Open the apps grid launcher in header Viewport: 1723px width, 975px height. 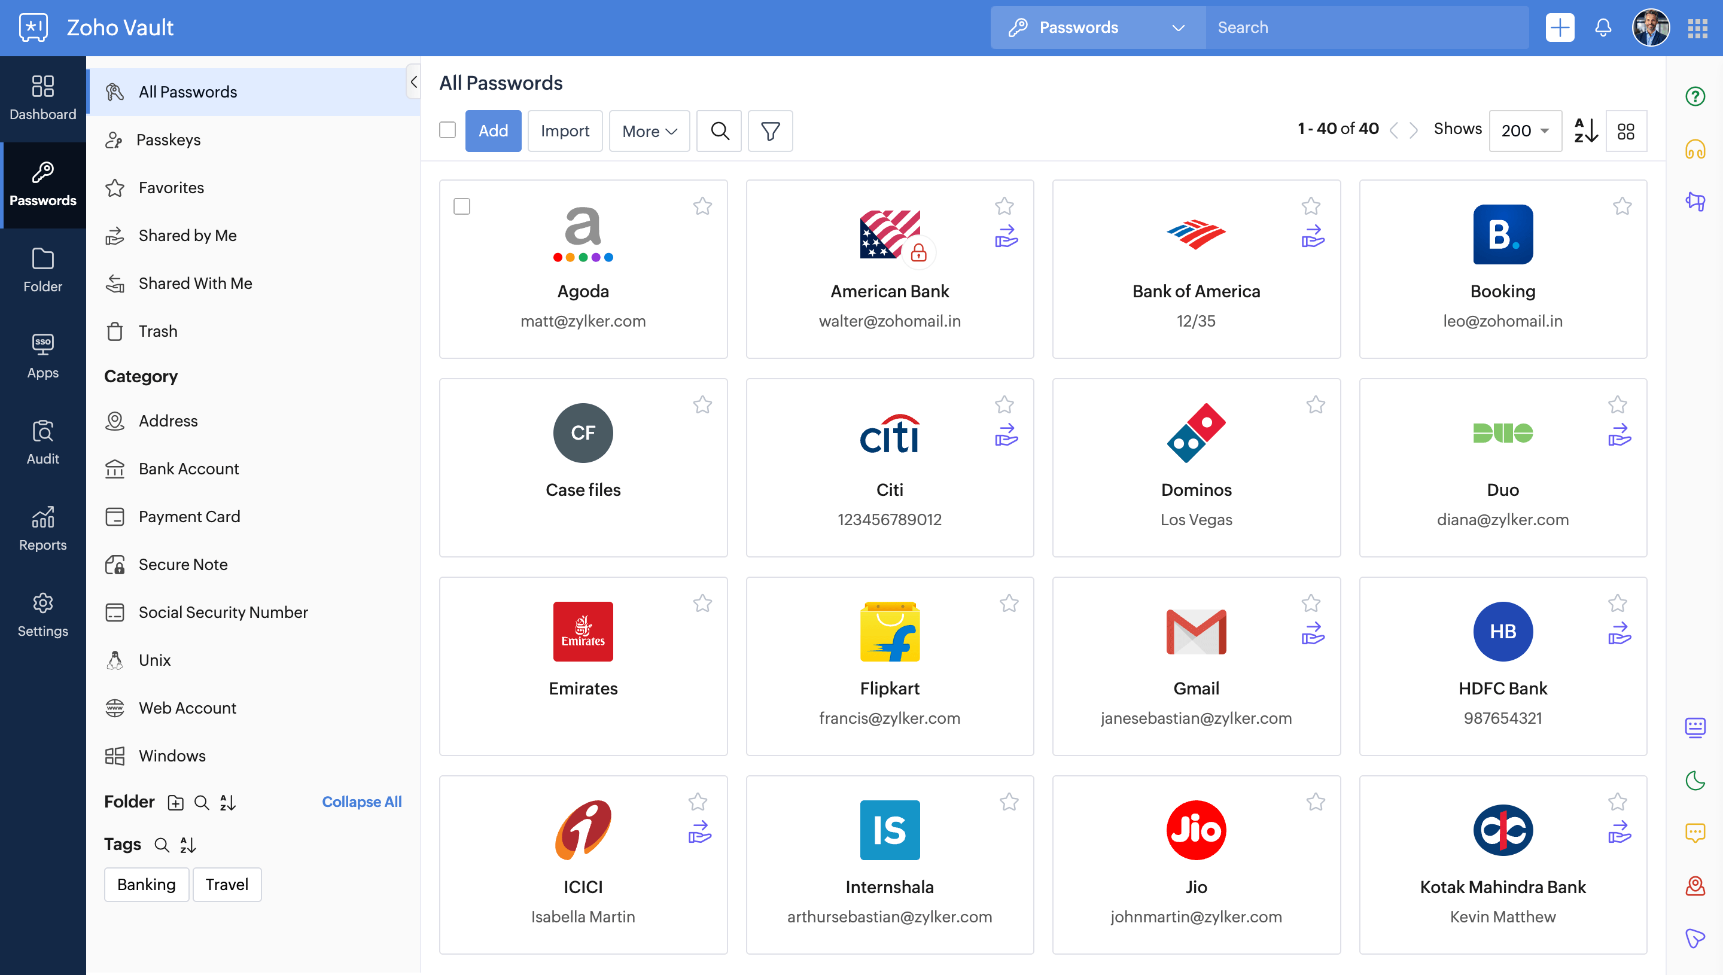(1697, 28)
